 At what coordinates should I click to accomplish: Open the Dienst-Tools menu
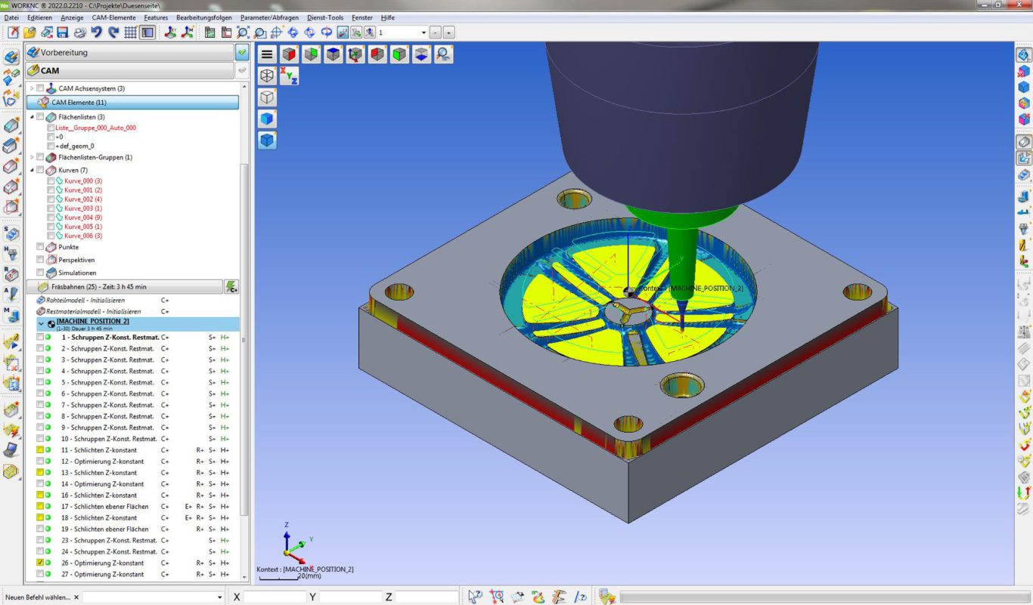pyautogui.click(x=325, y=17)
